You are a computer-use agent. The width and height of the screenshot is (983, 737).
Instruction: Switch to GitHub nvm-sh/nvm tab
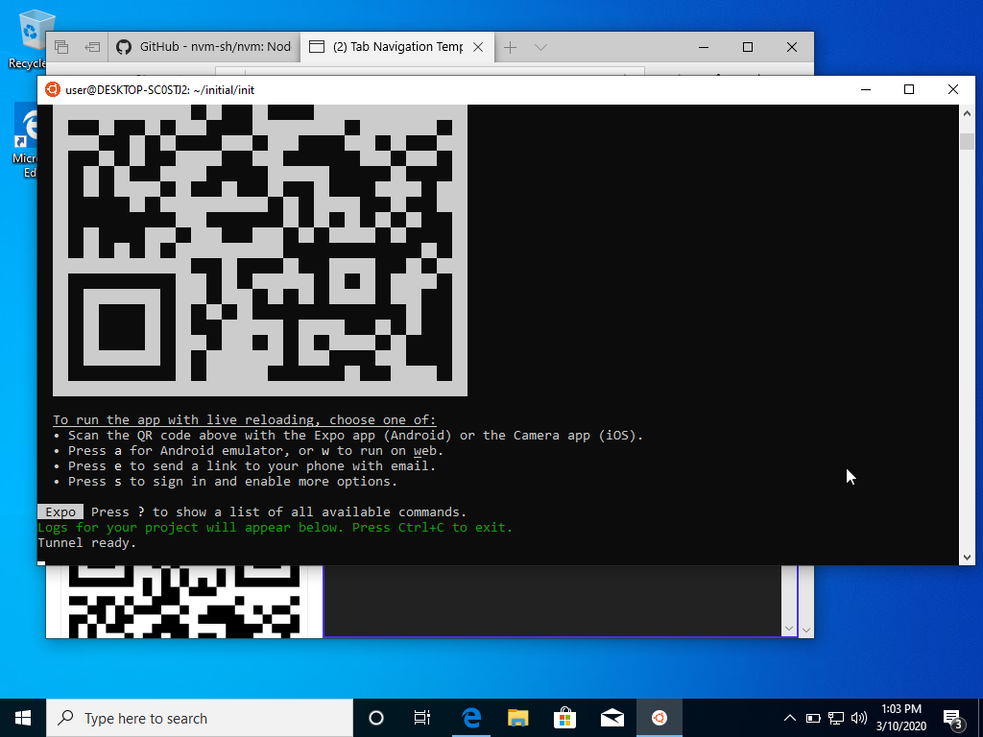point(204,47)
